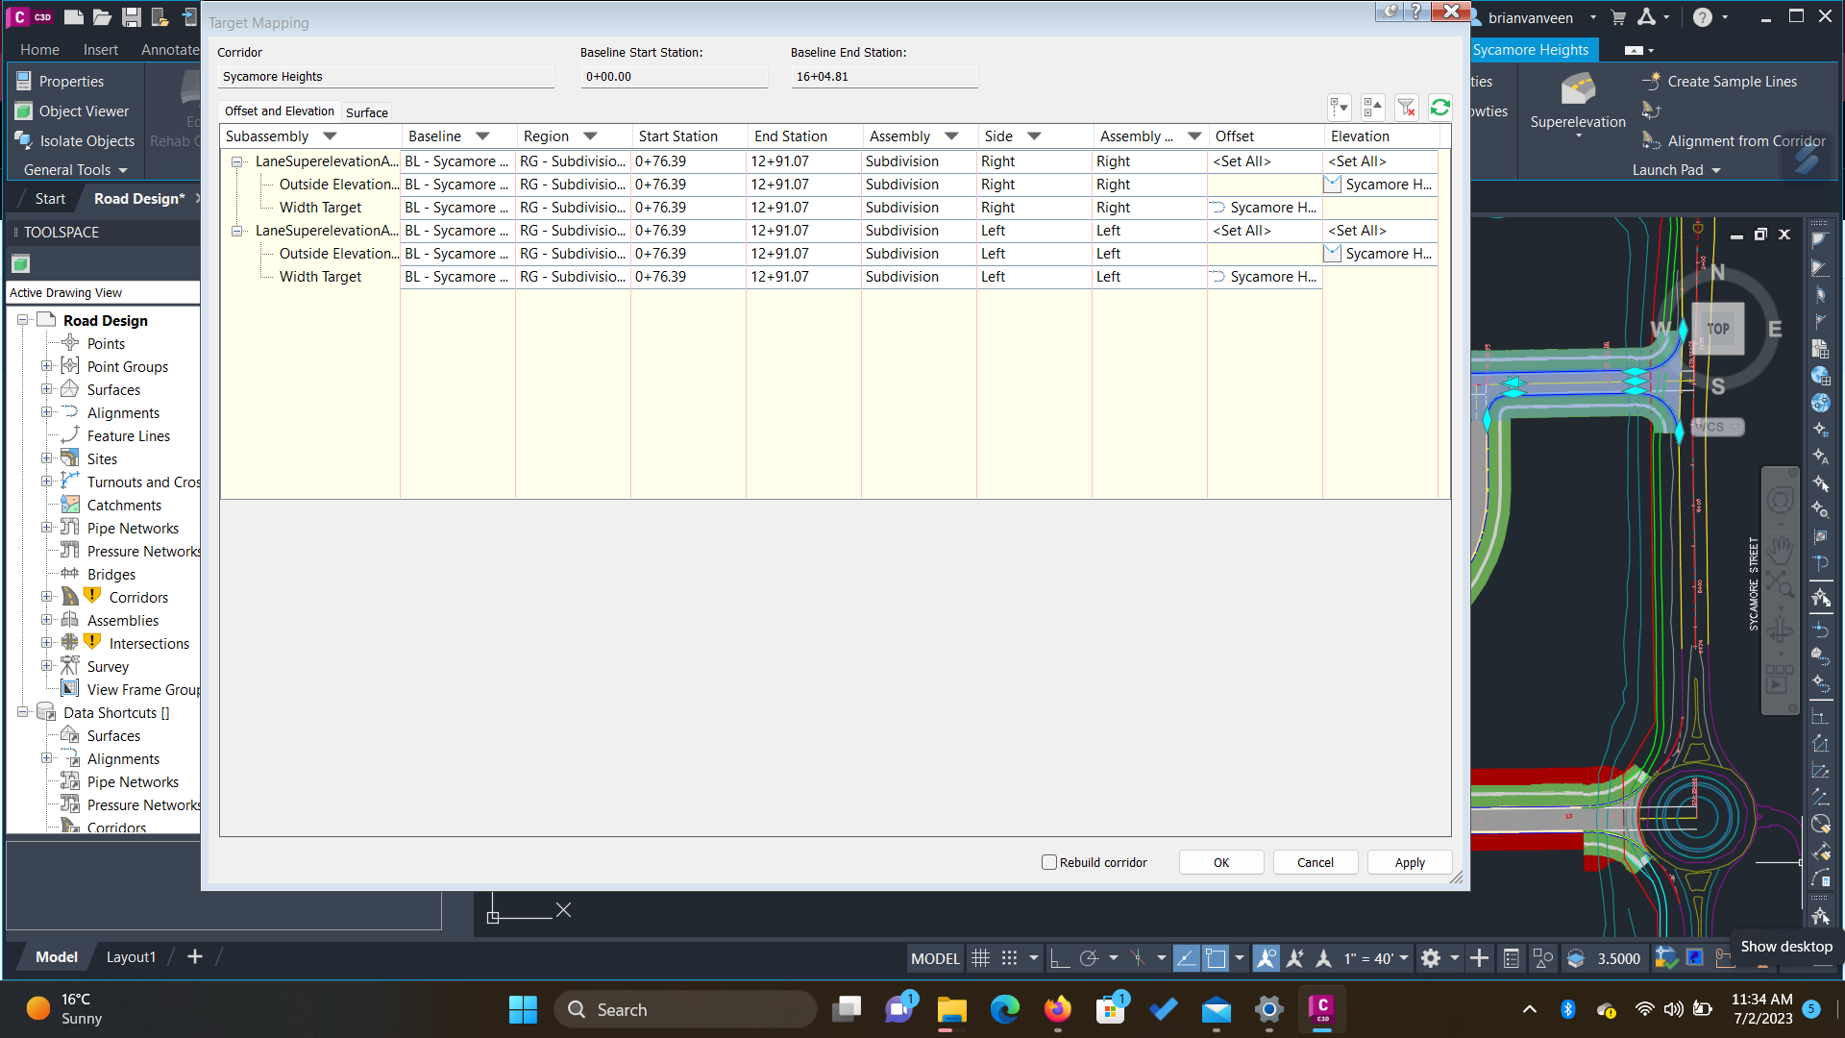Click the Superelevation ribbon icon
Screen dimensions: 1845x1038
coord(1578,90)
